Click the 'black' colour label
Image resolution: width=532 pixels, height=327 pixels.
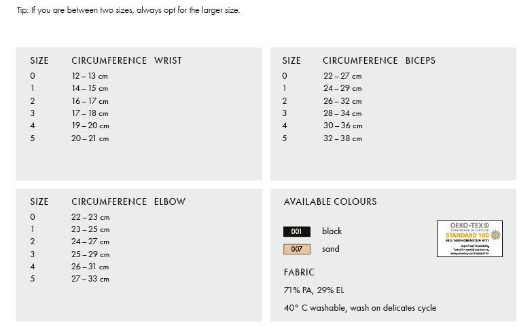pos(332,231)
